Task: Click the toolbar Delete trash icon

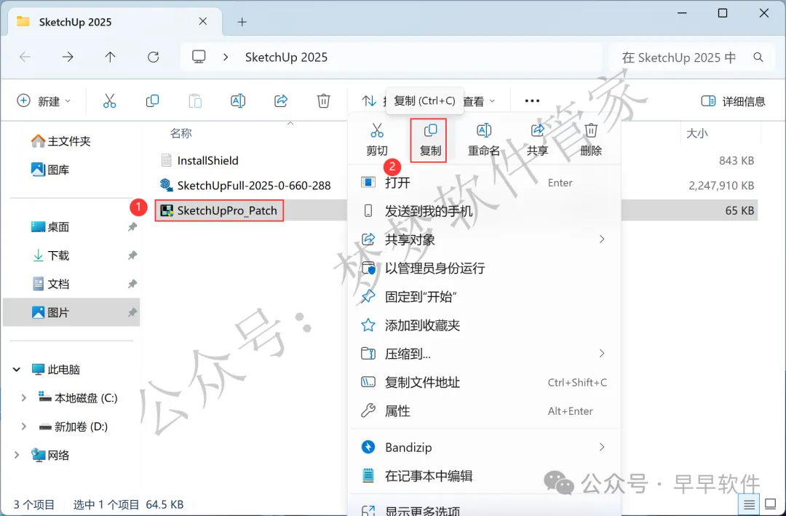Action: pyautogui.click(x=323, y=100)
